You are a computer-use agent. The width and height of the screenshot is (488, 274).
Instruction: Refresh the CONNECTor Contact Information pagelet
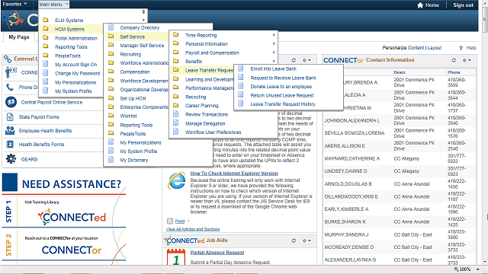(454, 60)
